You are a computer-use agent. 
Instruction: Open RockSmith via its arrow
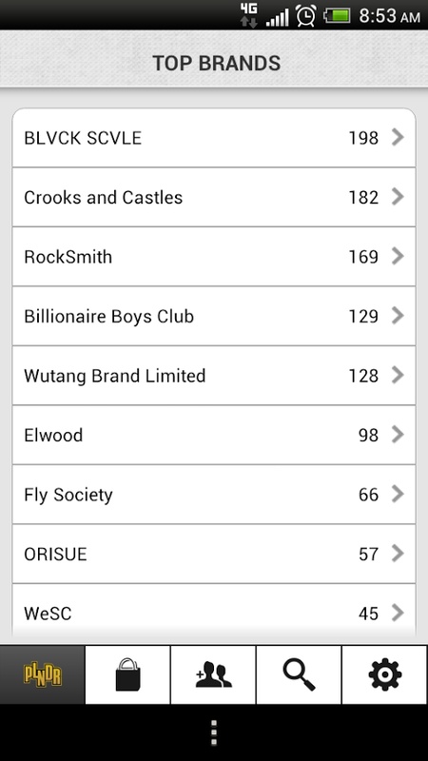[398, 256]
